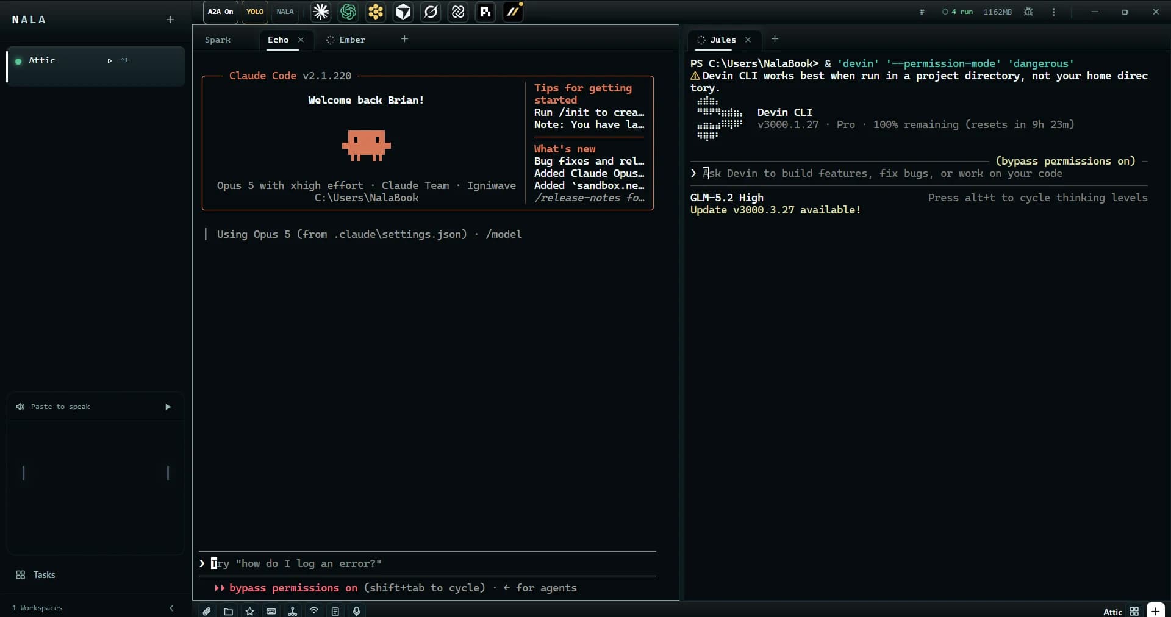Select the Attic workspace
This screenshot has width=1171, height=617.
click(96, 66)
